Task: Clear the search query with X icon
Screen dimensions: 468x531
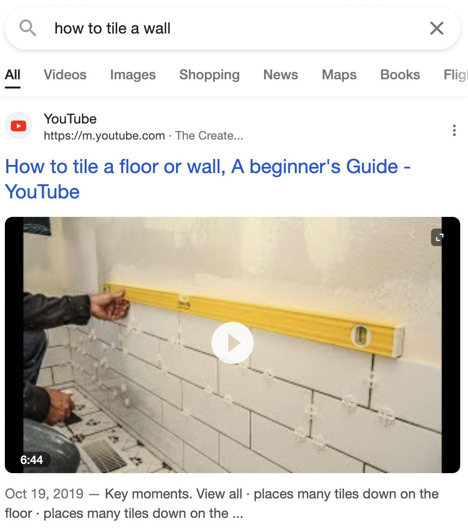Action: (x=436, y=28)
